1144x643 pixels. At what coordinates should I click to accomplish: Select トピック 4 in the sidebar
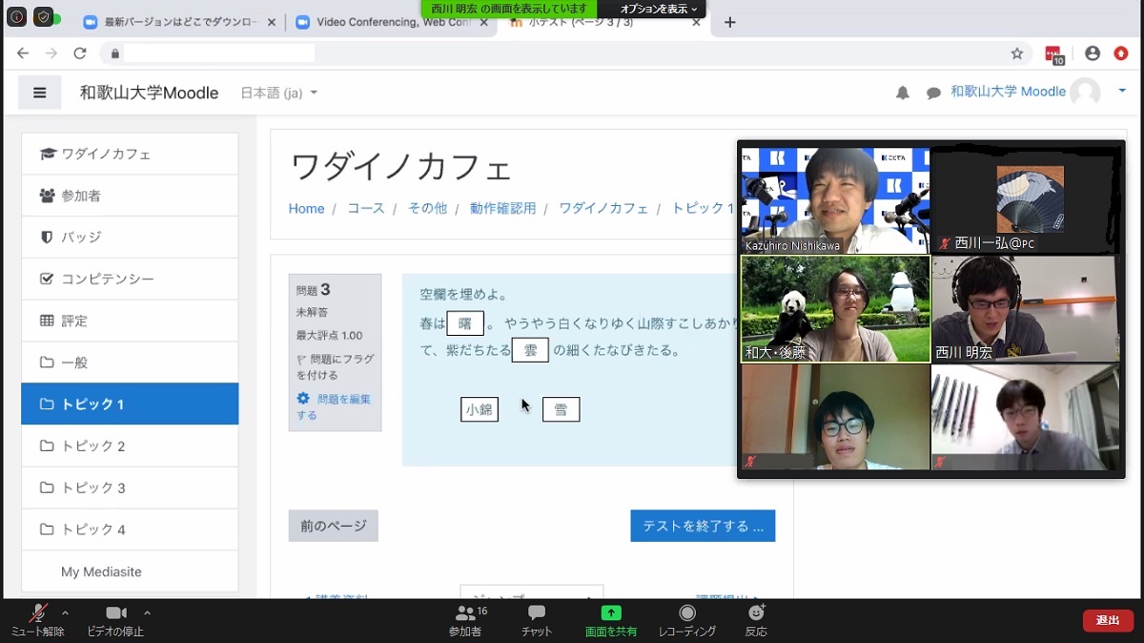tap(130, 529)
